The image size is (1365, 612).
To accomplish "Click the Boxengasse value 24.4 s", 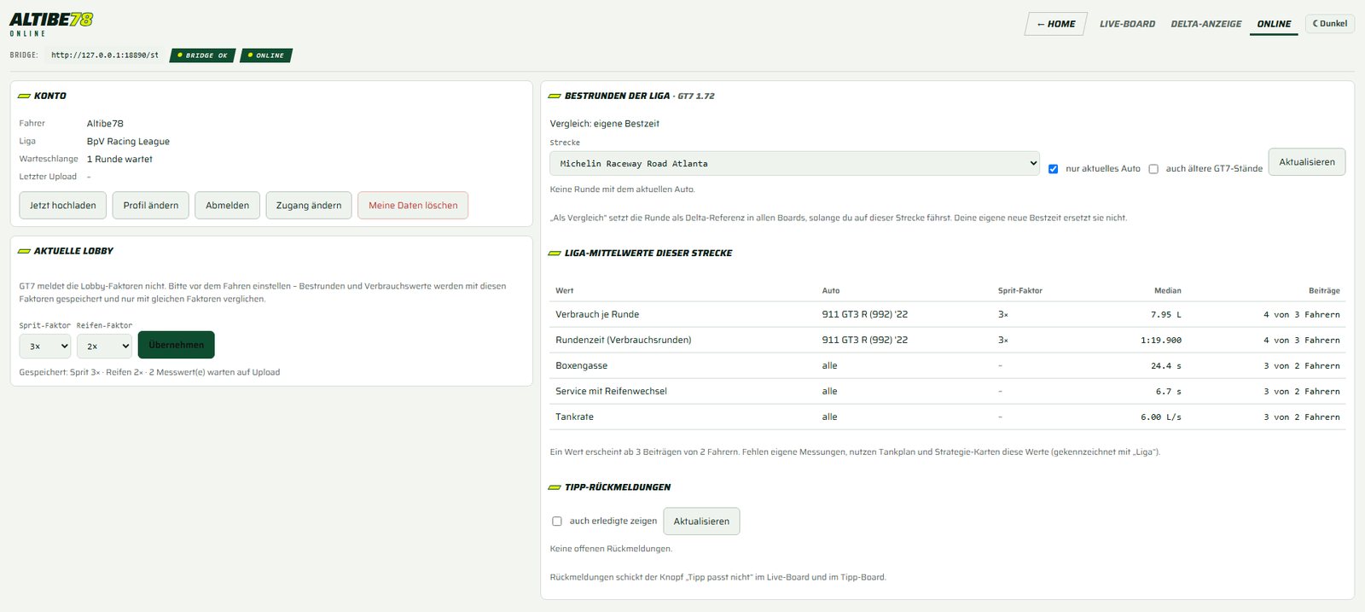I will coord(1166,365).
